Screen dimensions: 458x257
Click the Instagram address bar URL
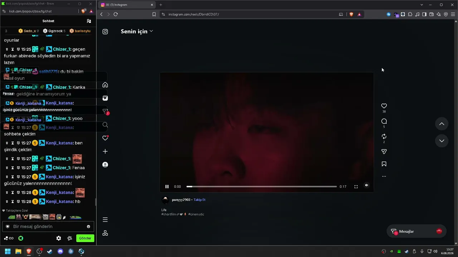pos(194,14)
